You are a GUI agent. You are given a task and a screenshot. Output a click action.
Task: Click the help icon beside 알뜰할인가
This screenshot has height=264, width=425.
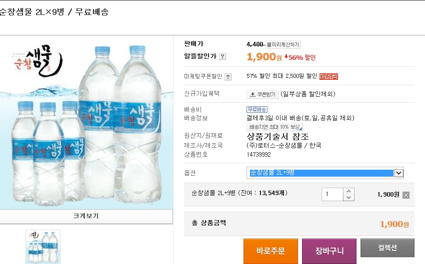tap(222, 57)
